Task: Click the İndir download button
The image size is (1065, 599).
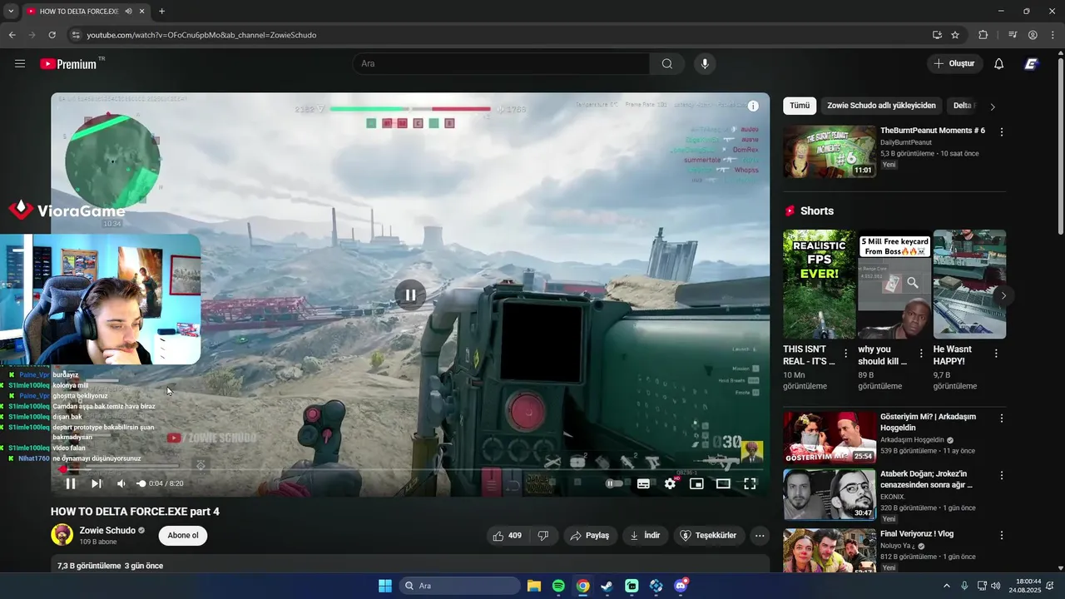Action: pyautogui.click(x=645, y=536)
